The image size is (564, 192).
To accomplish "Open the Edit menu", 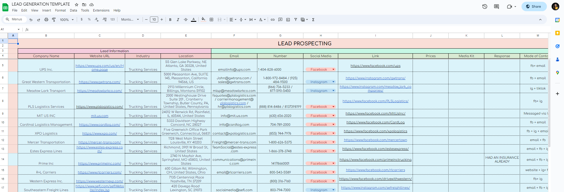I will [24, 10].
